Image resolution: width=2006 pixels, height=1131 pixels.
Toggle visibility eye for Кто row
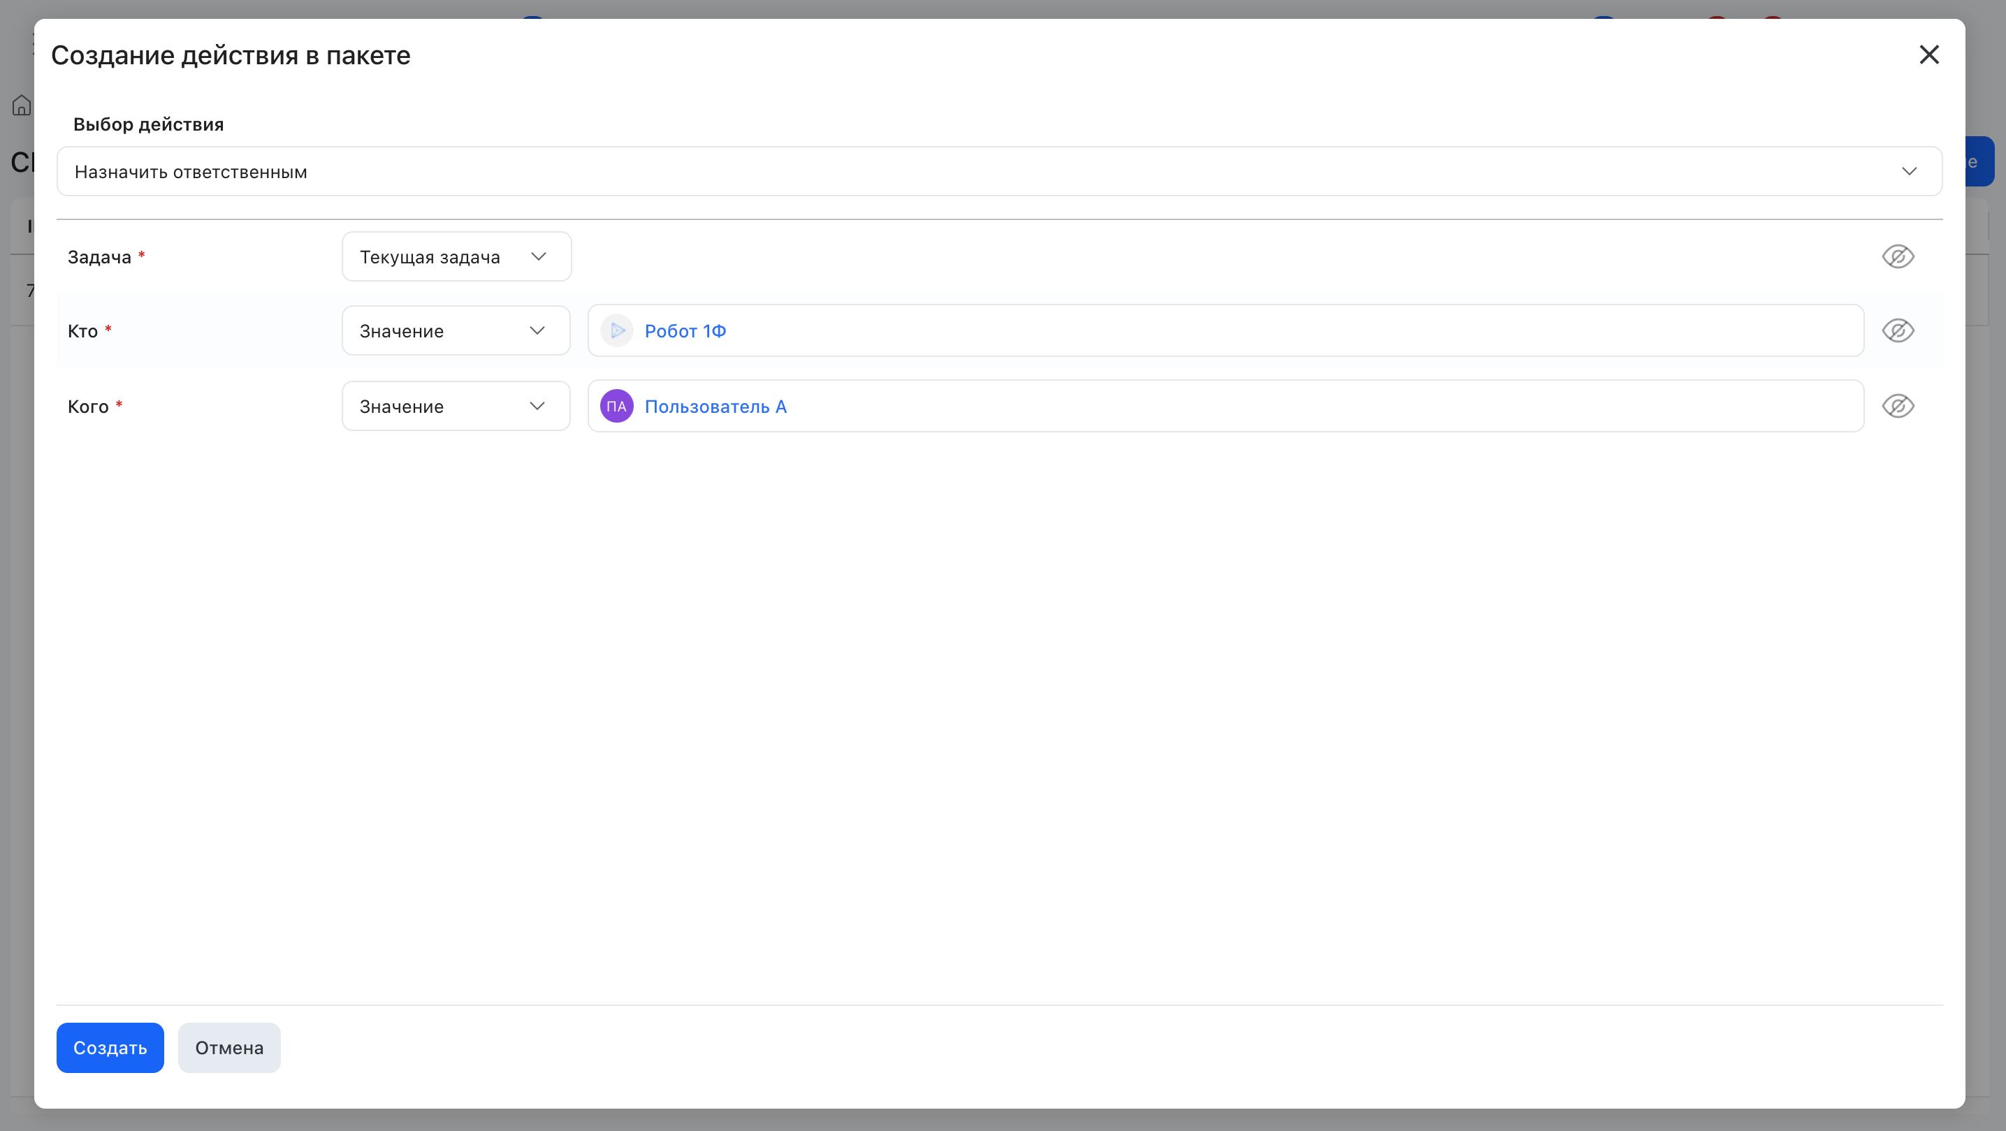click(x=1898, y=331)
